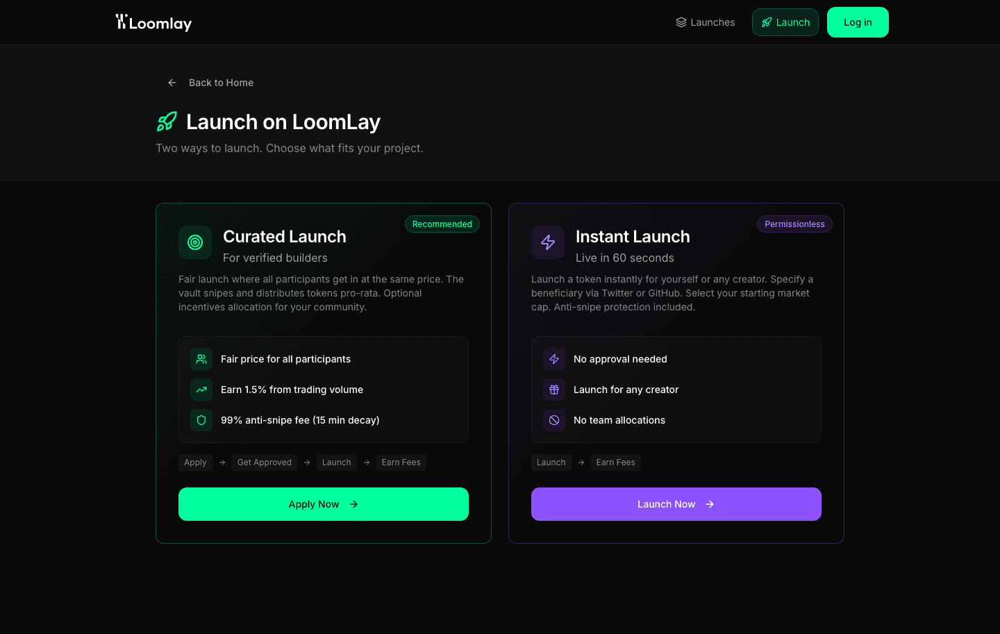Click the back arrow icon beside Back to Home

[172, 83]
